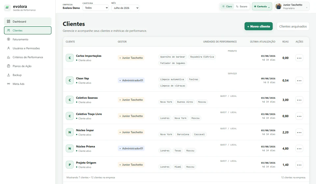Image resolution: width=316 pixels, height=184 pixels.
Task: Click the Clientes people icon
Action: coord(9,30)
